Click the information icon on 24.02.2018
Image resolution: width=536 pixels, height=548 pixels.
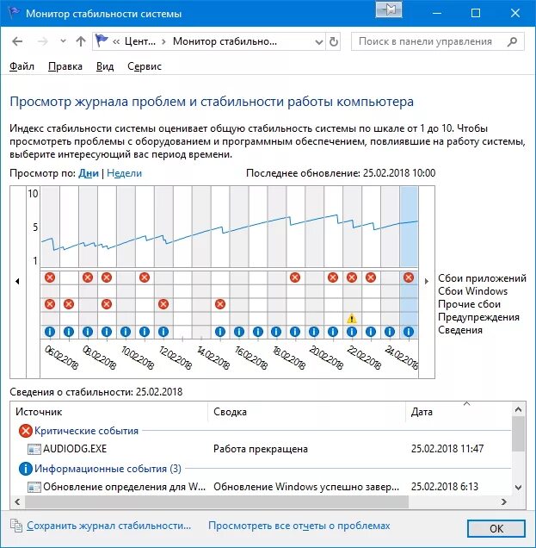coord(390,332)
